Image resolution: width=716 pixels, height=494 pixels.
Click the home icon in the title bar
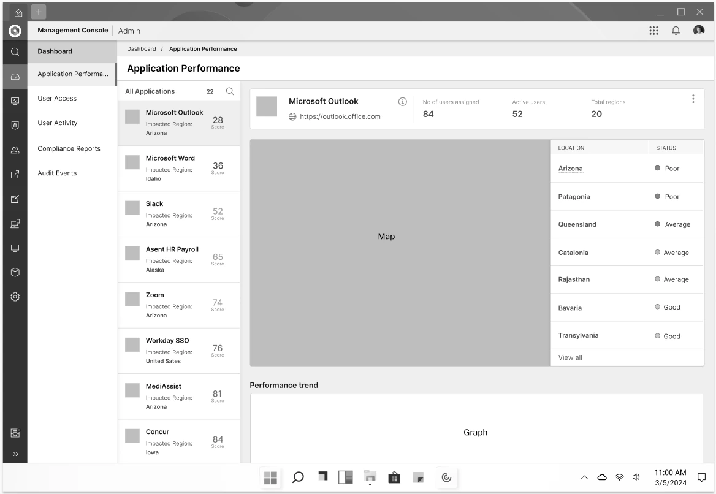pyautogui.click(x=18, y=13)
